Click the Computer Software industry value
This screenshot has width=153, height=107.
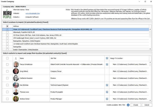32,17
